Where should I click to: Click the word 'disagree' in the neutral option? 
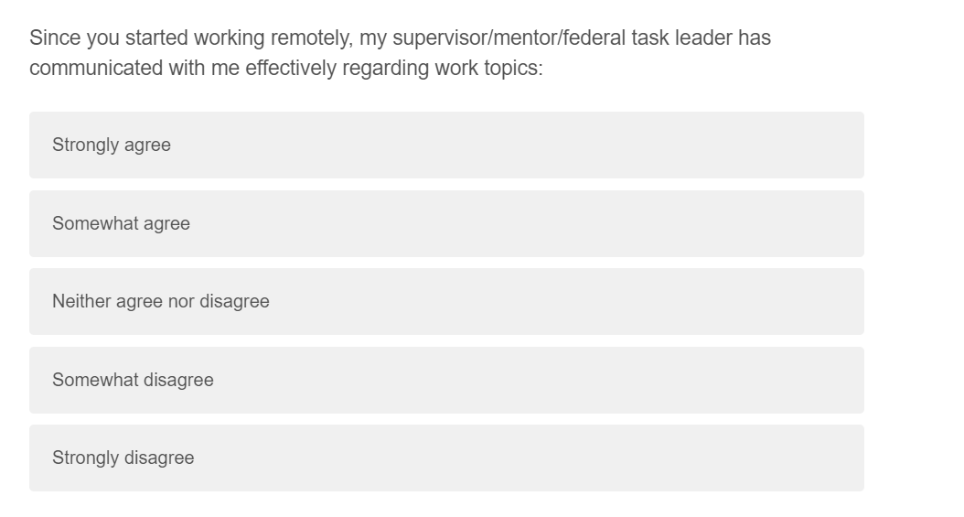(234, 301)
